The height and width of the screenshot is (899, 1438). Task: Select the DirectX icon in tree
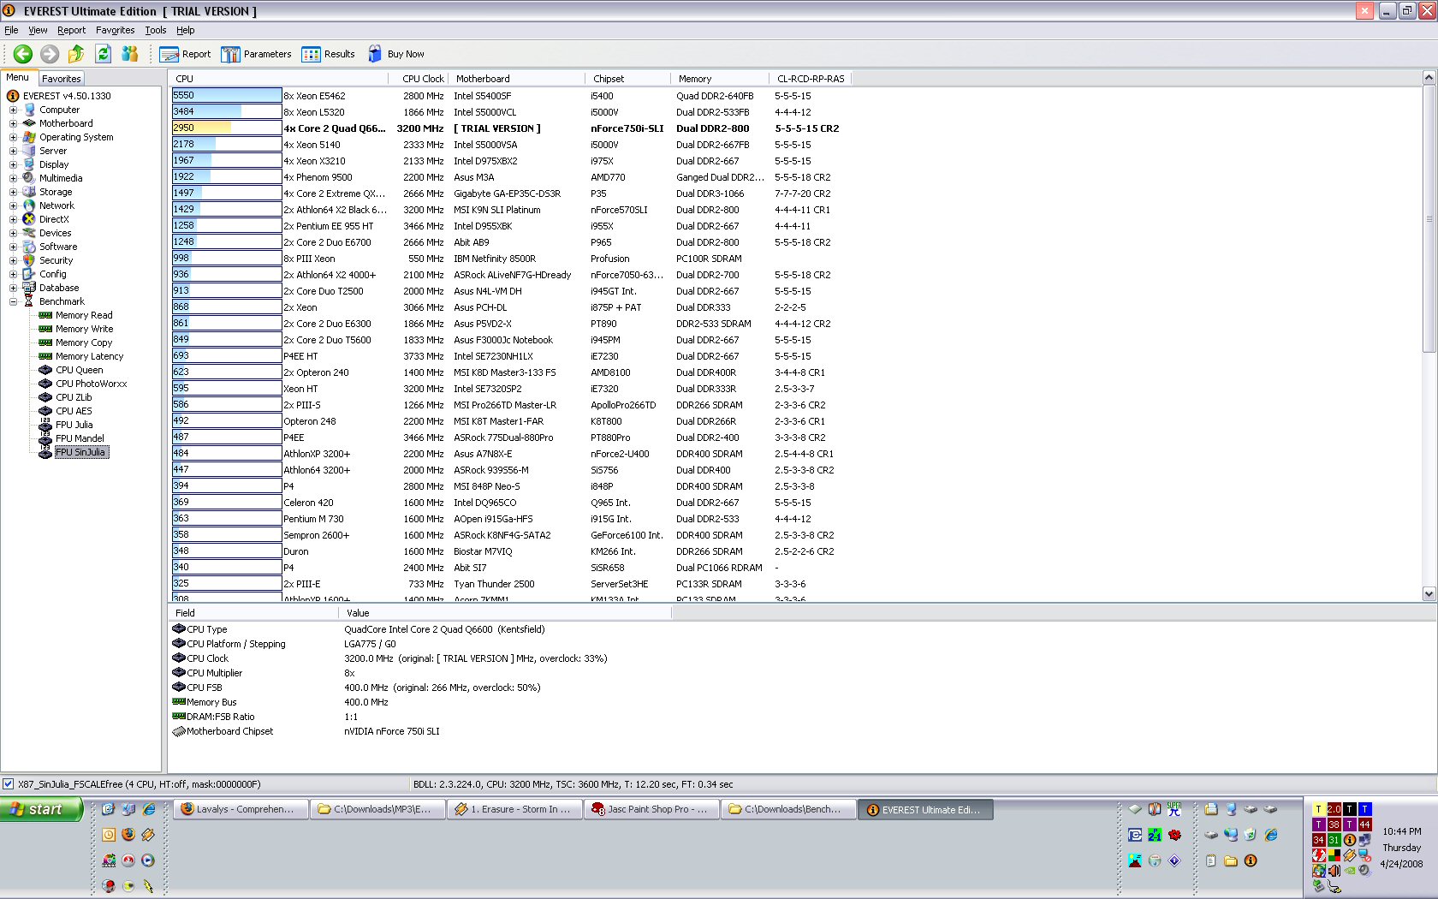29,219
